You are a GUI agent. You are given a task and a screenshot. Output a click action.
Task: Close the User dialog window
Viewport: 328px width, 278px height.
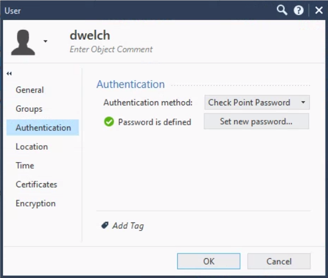pos(319,10)
